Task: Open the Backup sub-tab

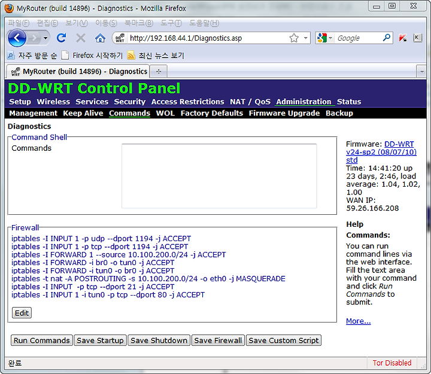Action: [339, 113]
